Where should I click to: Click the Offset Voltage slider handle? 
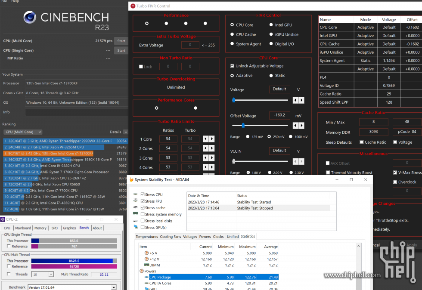243,125
